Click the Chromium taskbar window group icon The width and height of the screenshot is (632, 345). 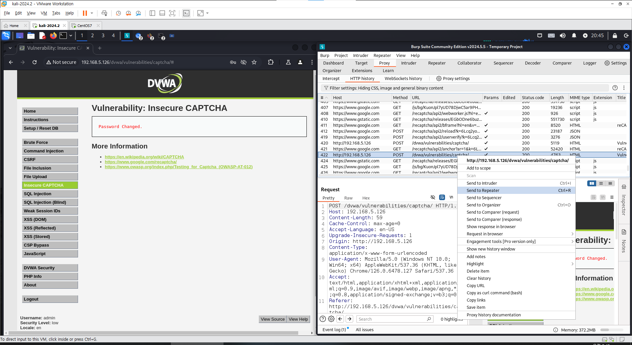[x=139, y=36]
